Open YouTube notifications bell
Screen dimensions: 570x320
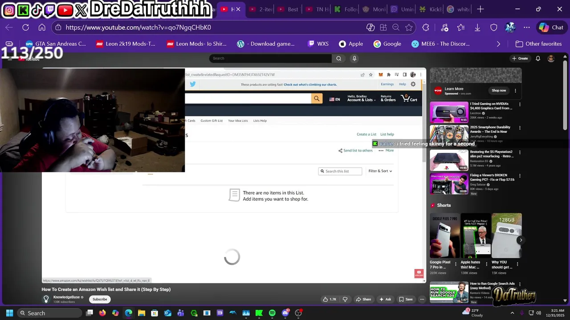tap(538, 58)
